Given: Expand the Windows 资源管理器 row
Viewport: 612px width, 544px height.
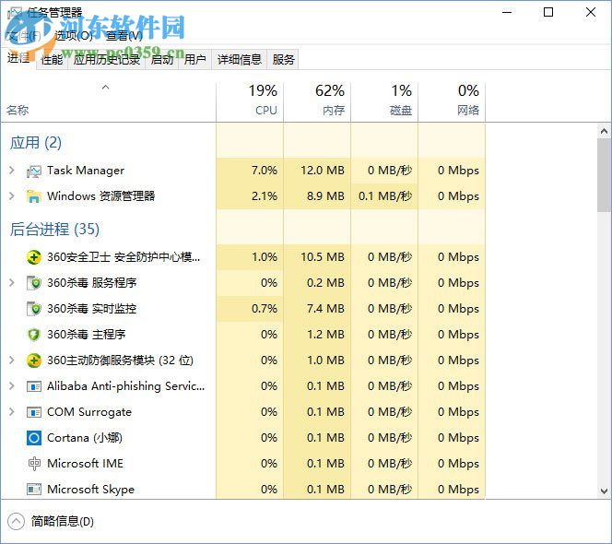Looking at the screenshot, I should click(12, 196).
